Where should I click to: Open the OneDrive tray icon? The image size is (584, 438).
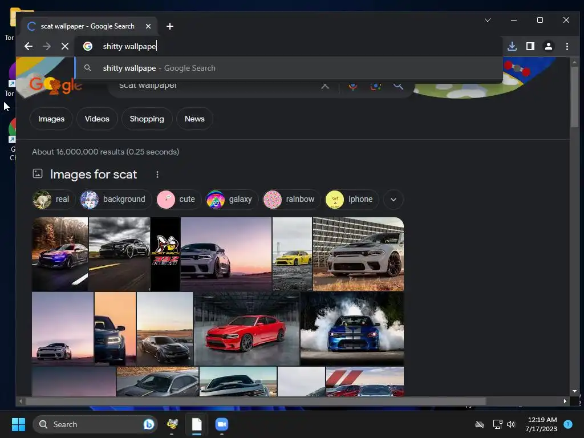point(480,424)
